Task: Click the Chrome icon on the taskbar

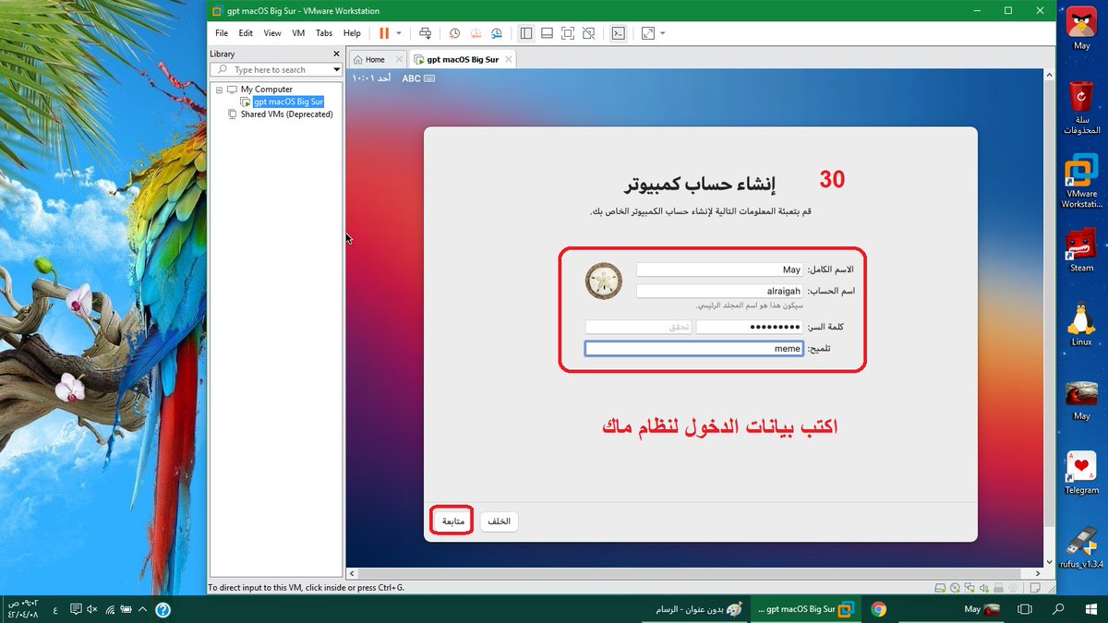Action: click(x=878, y=609)
